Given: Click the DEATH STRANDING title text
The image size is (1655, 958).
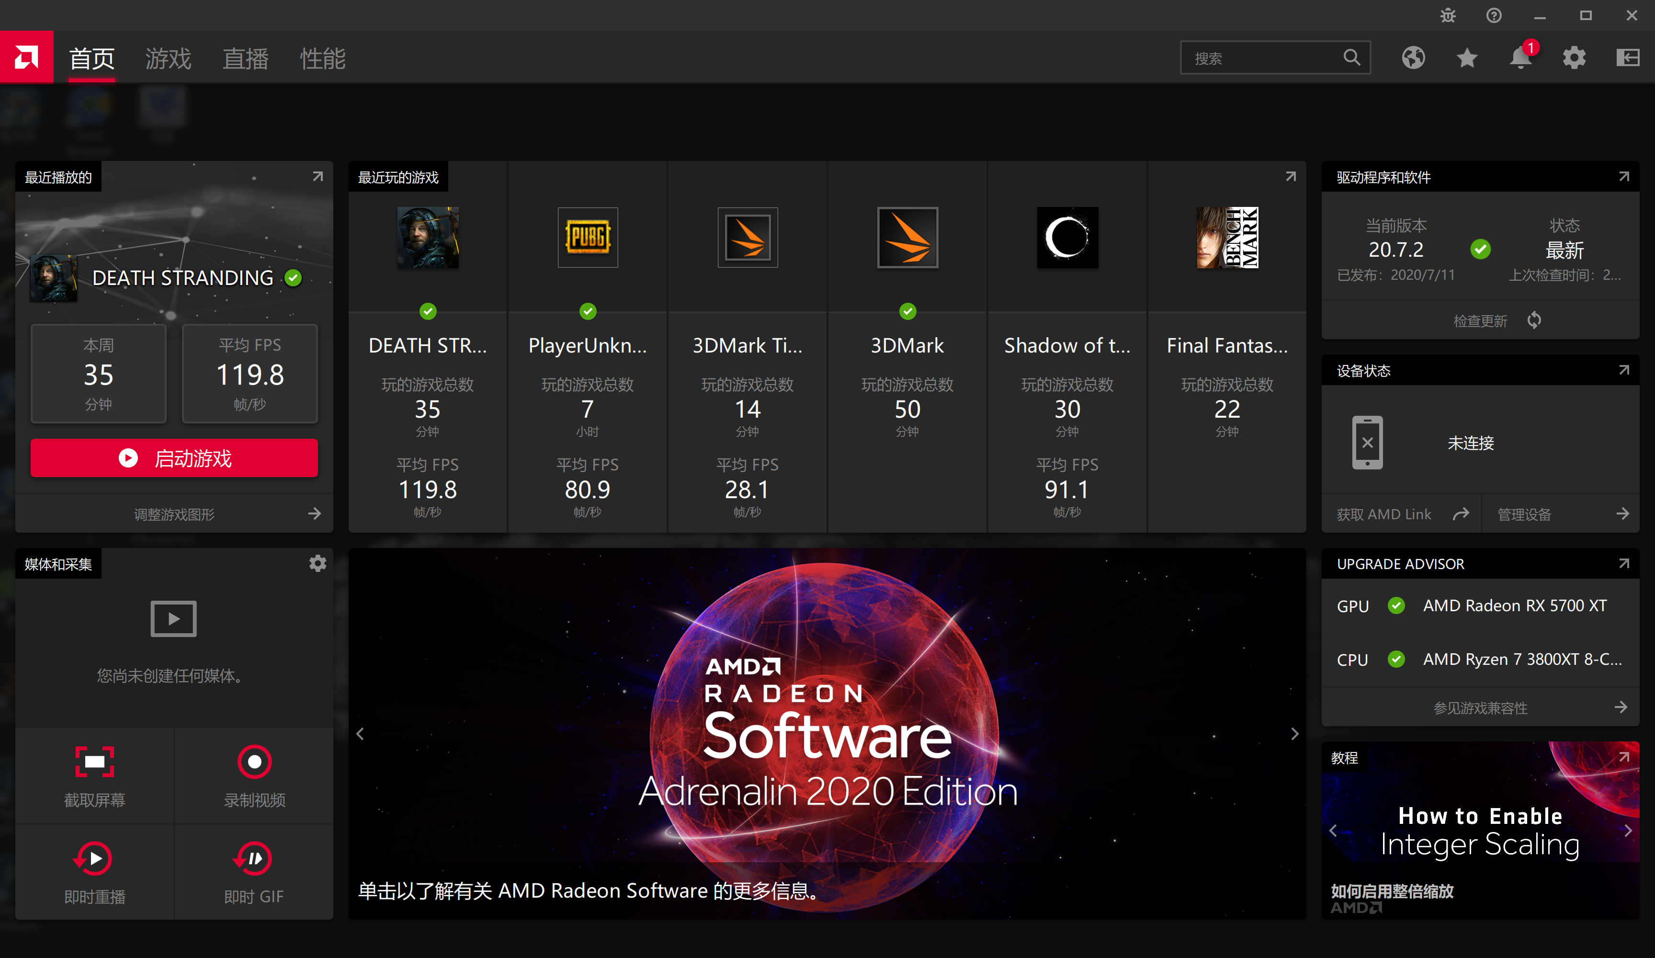Looking at the screenshot, I should click(182, 278).
